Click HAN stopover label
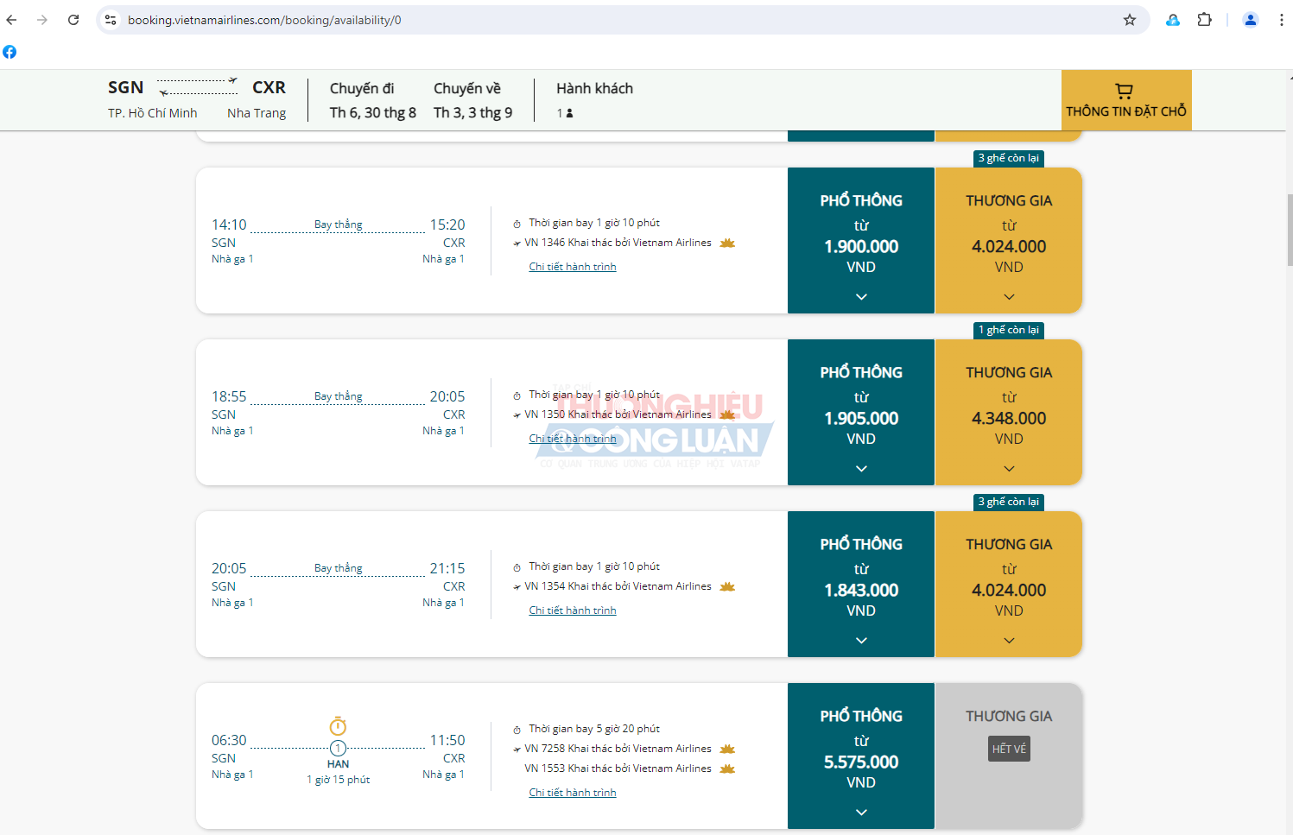 pyautogui.click(x=338, y=764)
